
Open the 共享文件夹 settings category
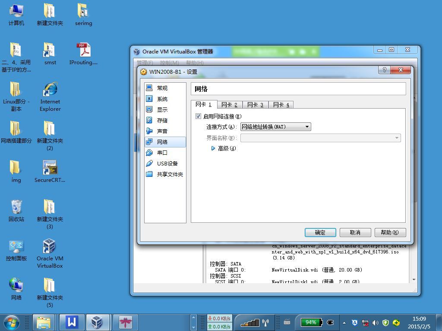coord(165,174)
